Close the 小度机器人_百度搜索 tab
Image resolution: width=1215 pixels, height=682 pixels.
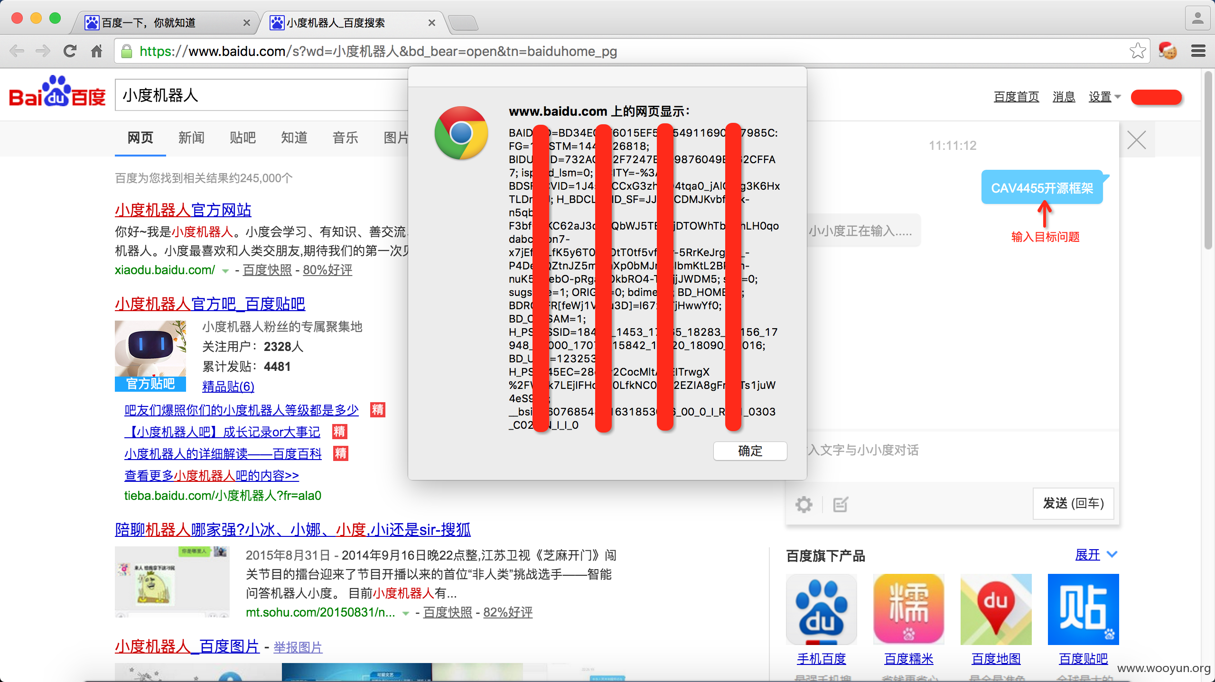(431, 23)
